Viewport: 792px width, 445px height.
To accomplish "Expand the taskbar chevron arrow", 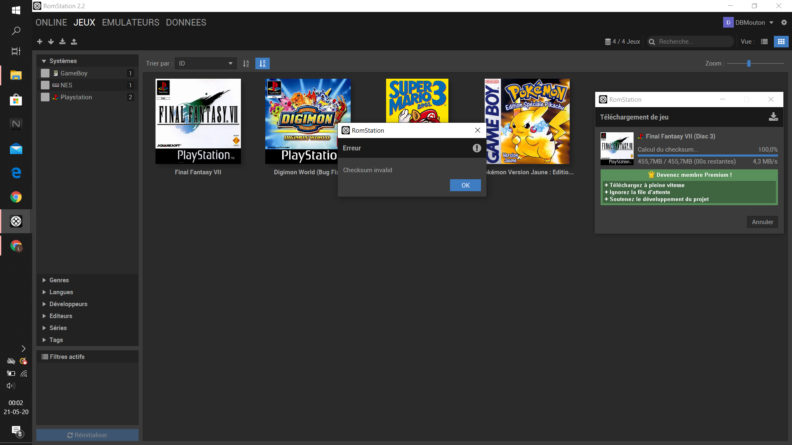I will tap(23, 349).
